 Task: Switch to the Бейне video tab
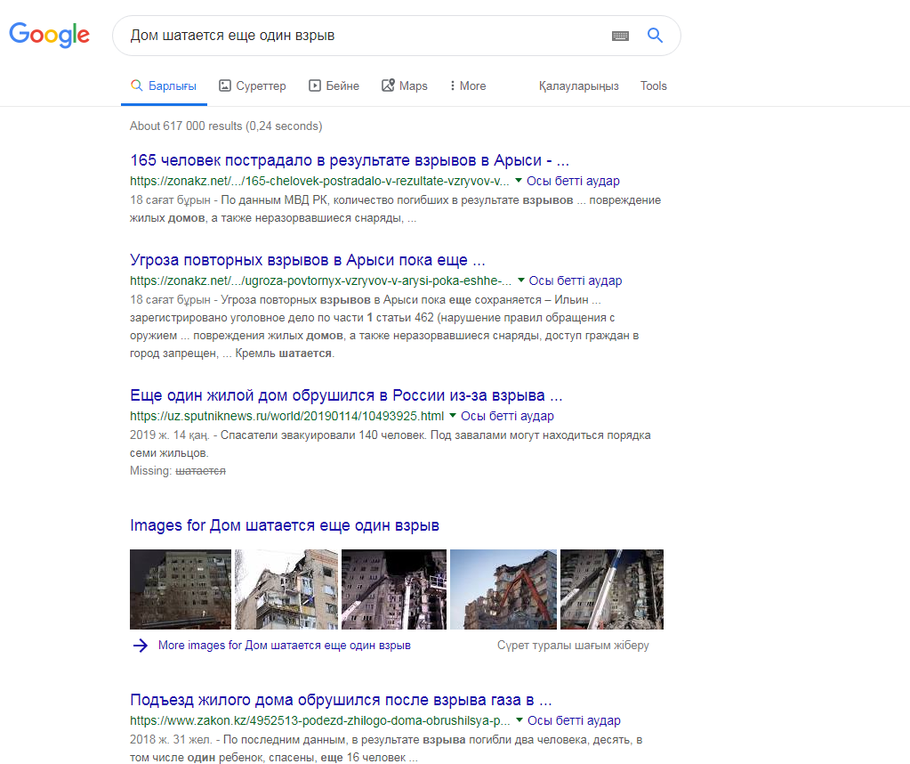(x=334, y=86)
